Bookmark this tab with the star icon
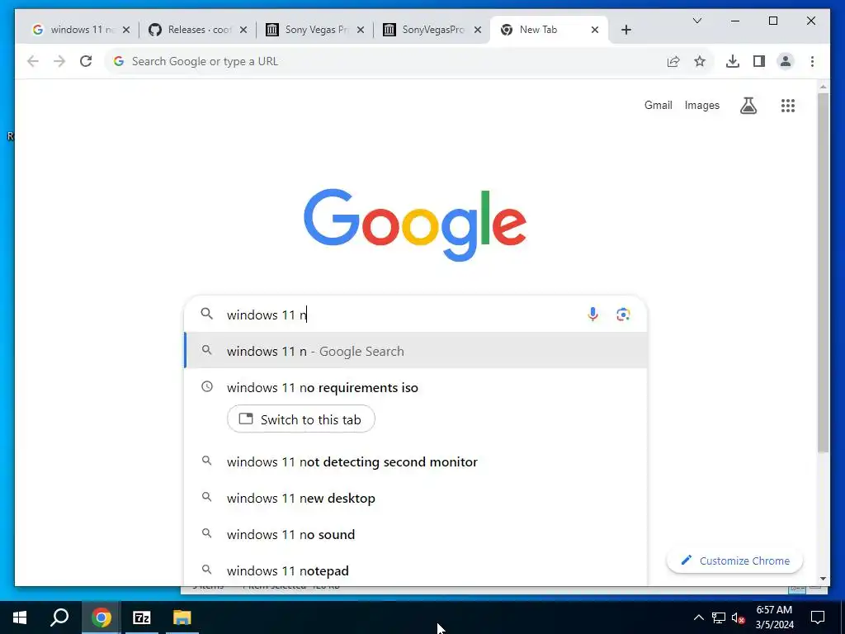845x634 pixels. tap(700, 61)
